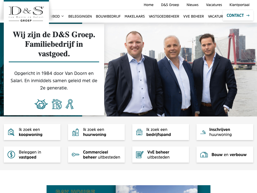Open the Beleggingen menu item
Screen dimensions: 257x193
click(x=80, y=16)
